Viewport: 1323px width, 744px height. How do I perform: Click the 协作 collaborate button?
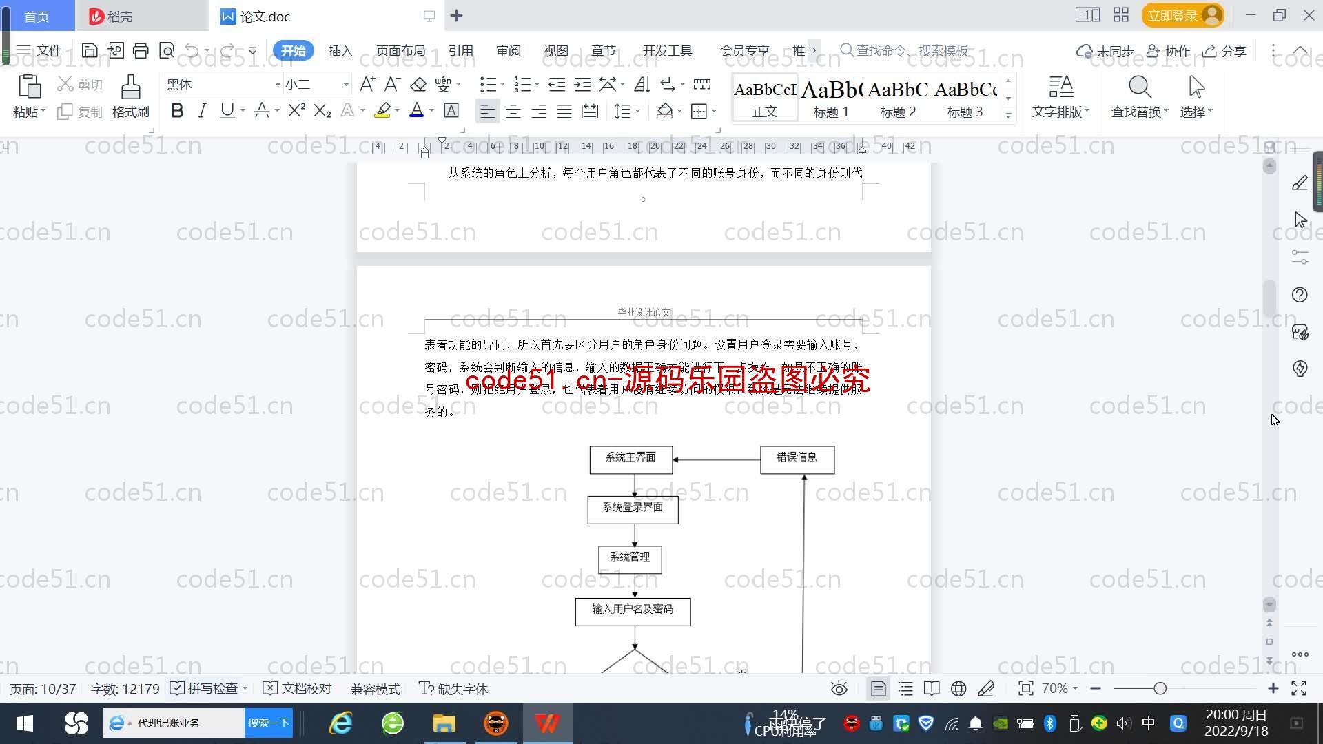[x=1169, y=50]
